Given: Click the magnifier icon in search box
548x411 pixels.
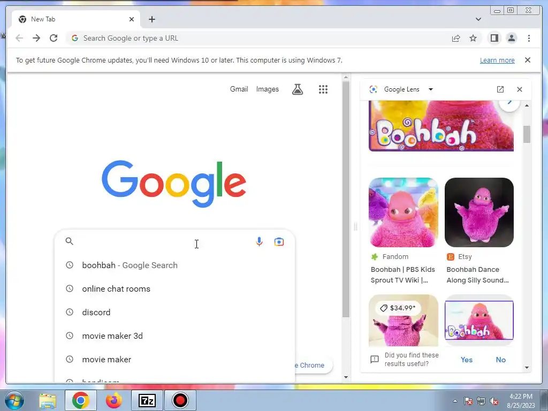Looking at the screenshot, I should 70,241.
